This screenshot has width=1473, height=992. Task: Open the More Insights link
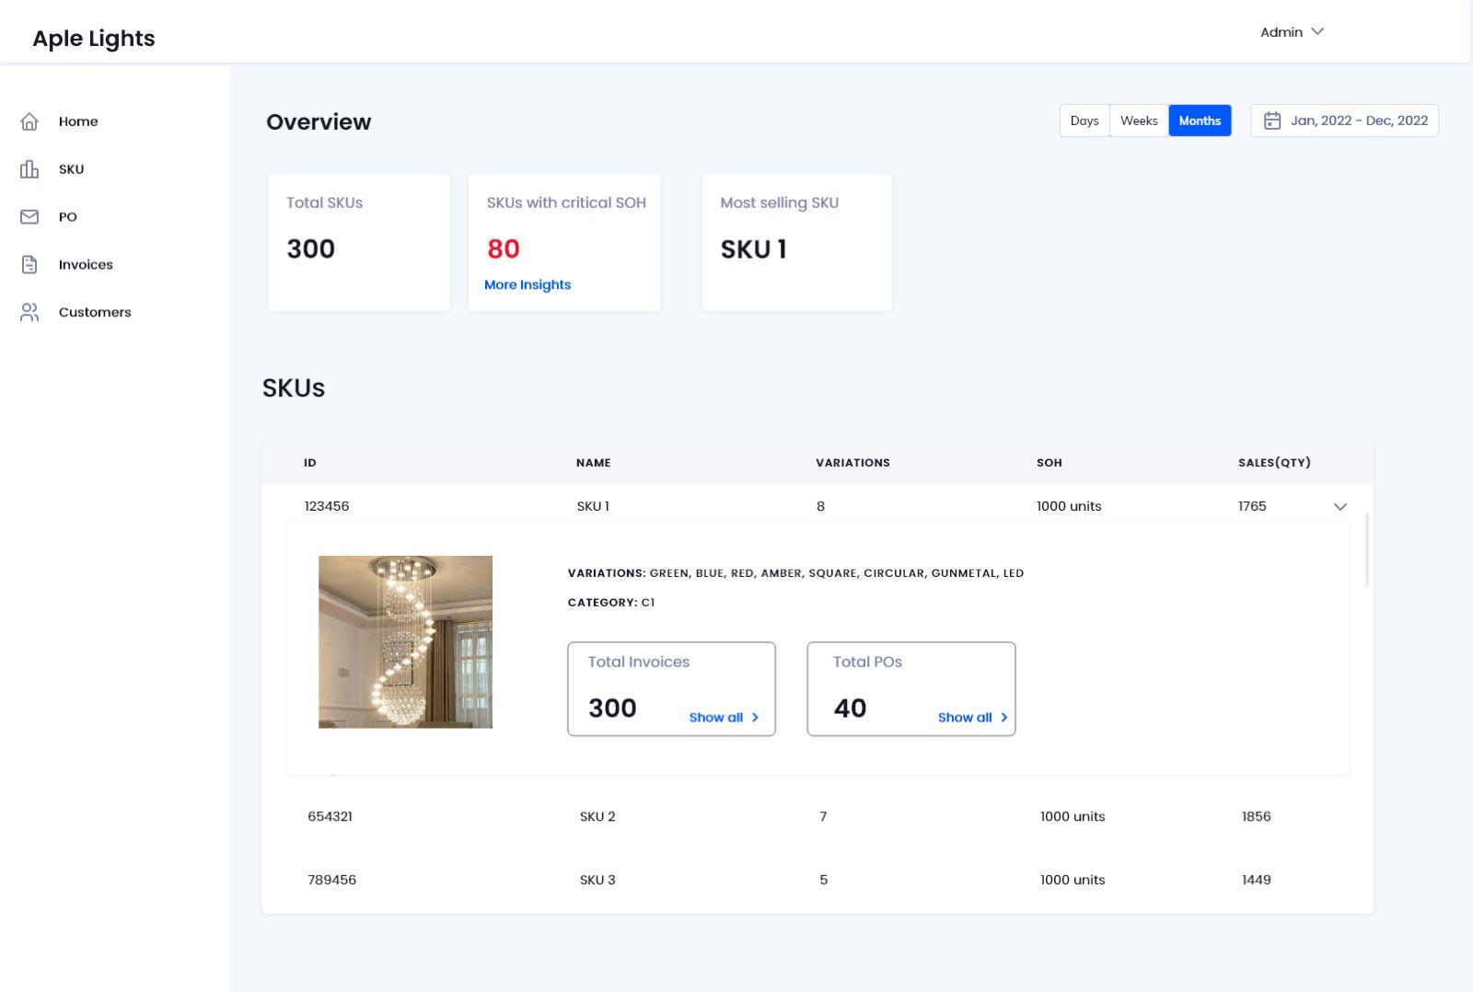pos(528,285)
